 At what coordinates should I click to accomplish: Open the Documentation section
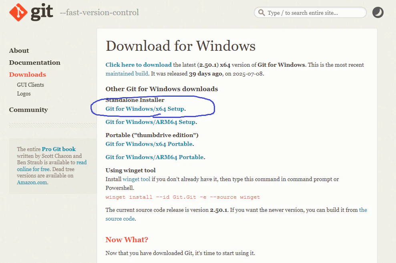tap(34, 62)
